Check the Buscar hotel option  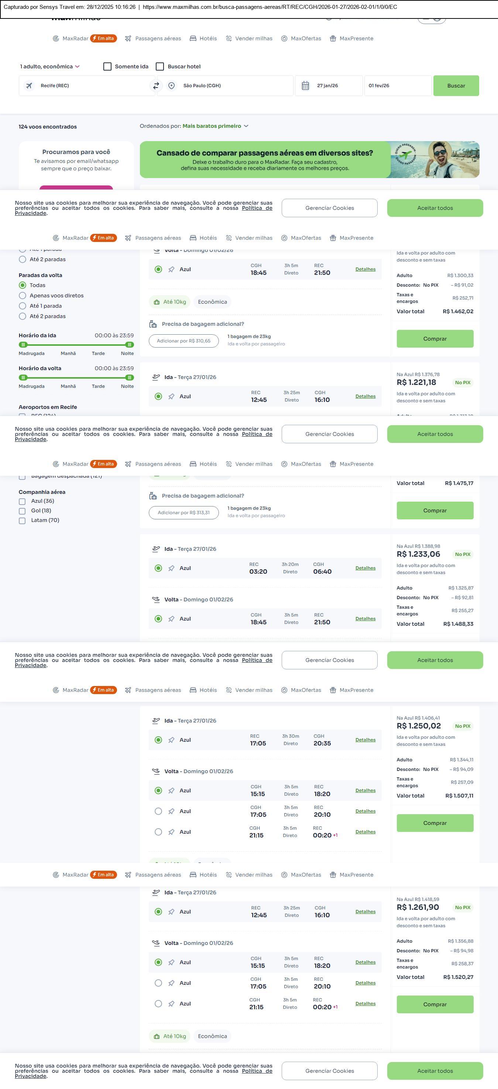[x=160, y=66]
